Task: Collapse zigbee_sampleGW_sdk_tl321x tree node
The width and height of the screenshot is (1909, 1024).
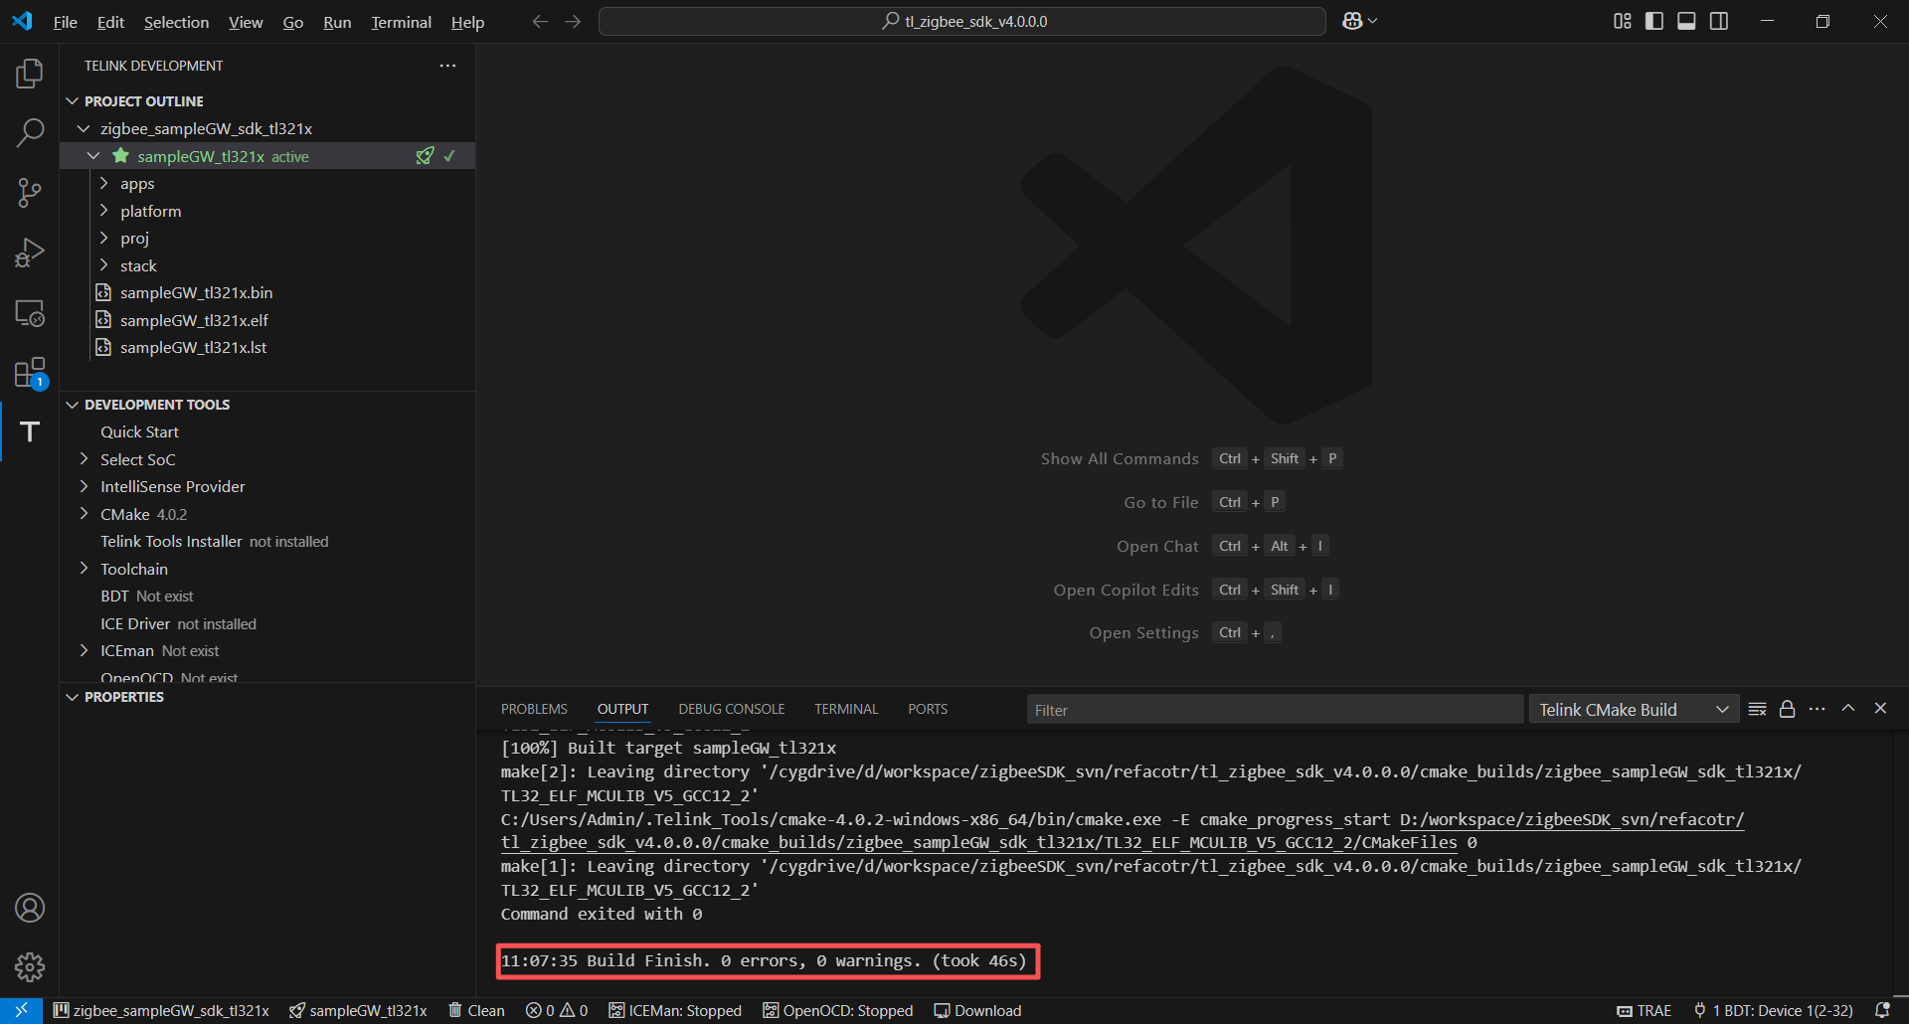Action: pyautogui.click(x=84, y=129)
